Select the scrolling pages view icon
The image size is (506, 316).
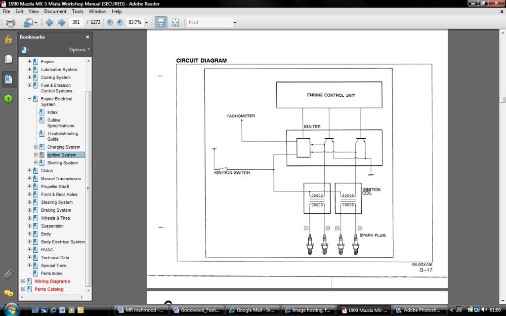[161, 22]
